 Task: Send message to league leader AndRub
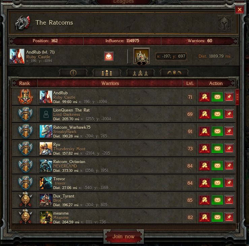109,56
